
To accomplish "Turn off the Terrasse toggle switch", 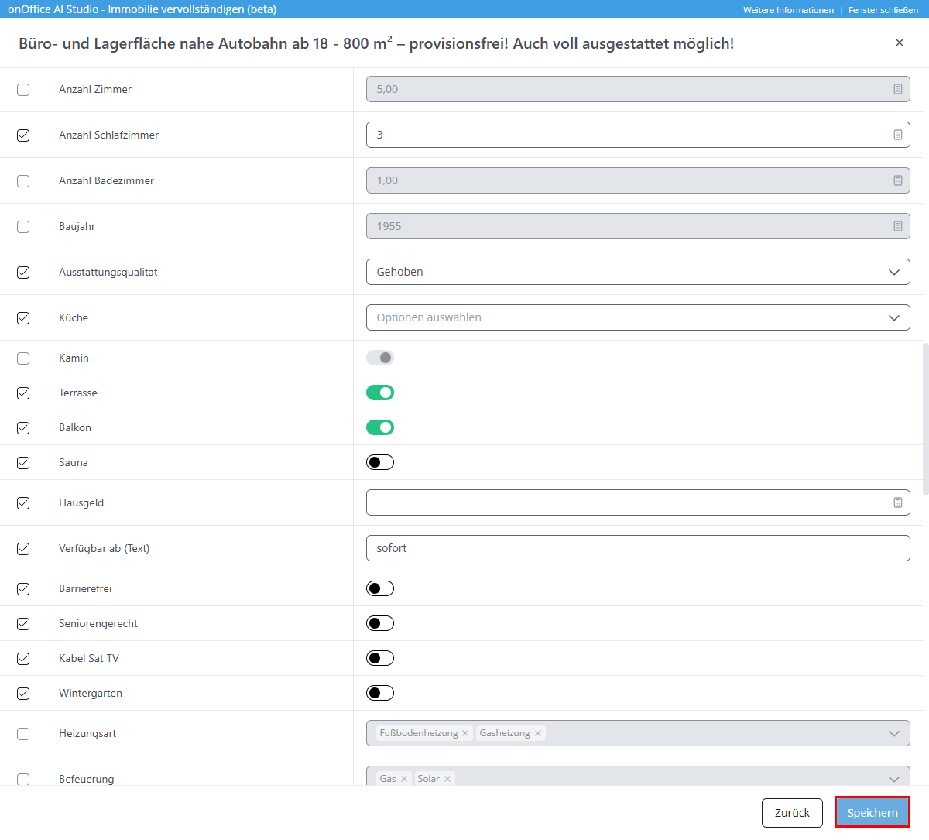I will point(380,393).
